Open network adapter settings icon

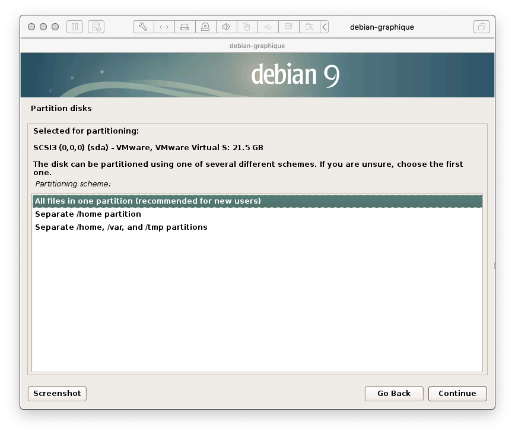(x=164, y=27)
